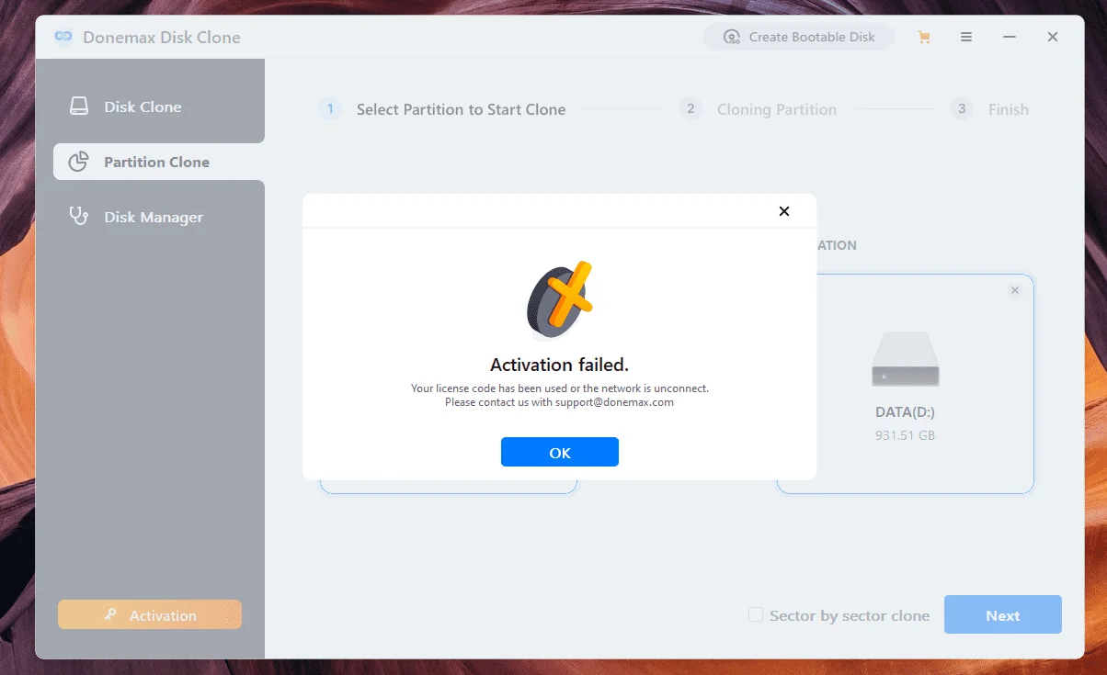Click the Disk Manager stethoscope icon
Screen dimensions: 1107x675
79,217
